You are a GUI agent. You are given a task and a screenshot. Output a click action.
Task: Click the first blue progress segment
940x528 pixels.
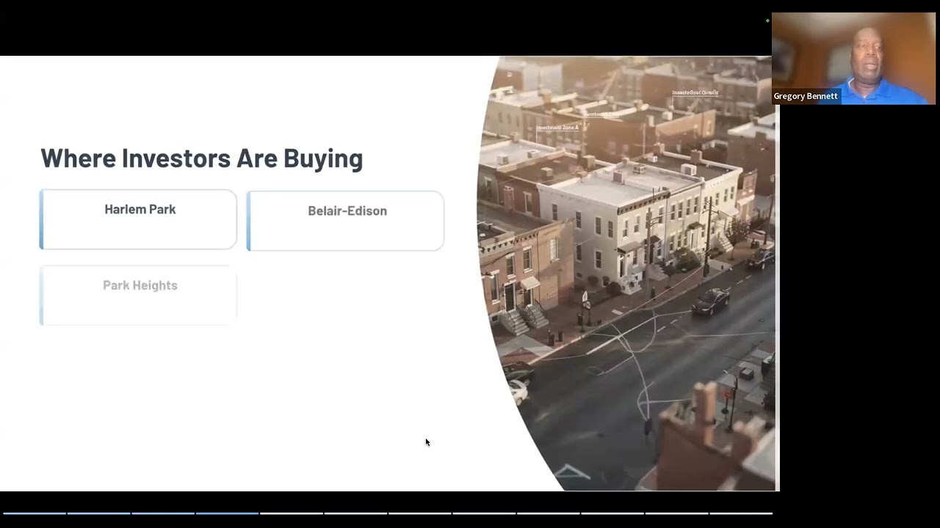pyautogui.click(x=35, y=513)
